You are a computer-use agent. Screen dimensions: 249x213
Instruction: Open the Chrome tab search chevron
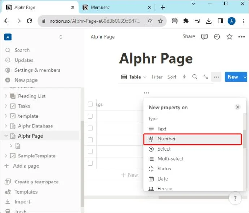pos(193,4)
